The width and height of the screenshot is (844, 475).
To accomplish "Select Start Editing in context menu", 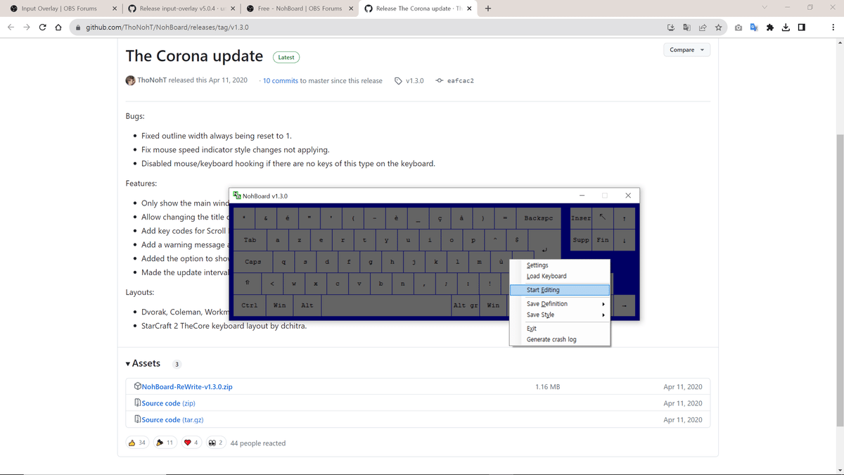I will [x=560, y=290].
